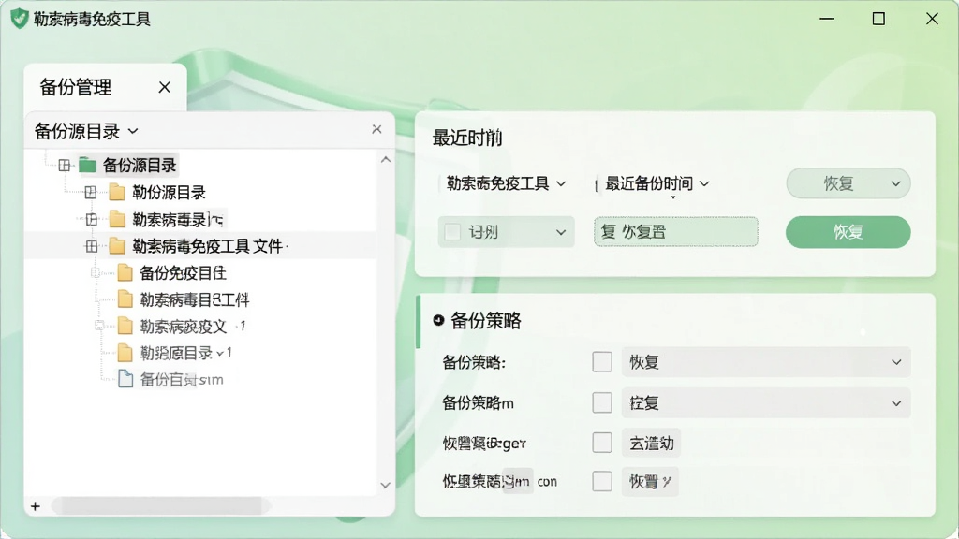
Task: Select the 勒份源目录 tree row text
Action: (169, 193)
